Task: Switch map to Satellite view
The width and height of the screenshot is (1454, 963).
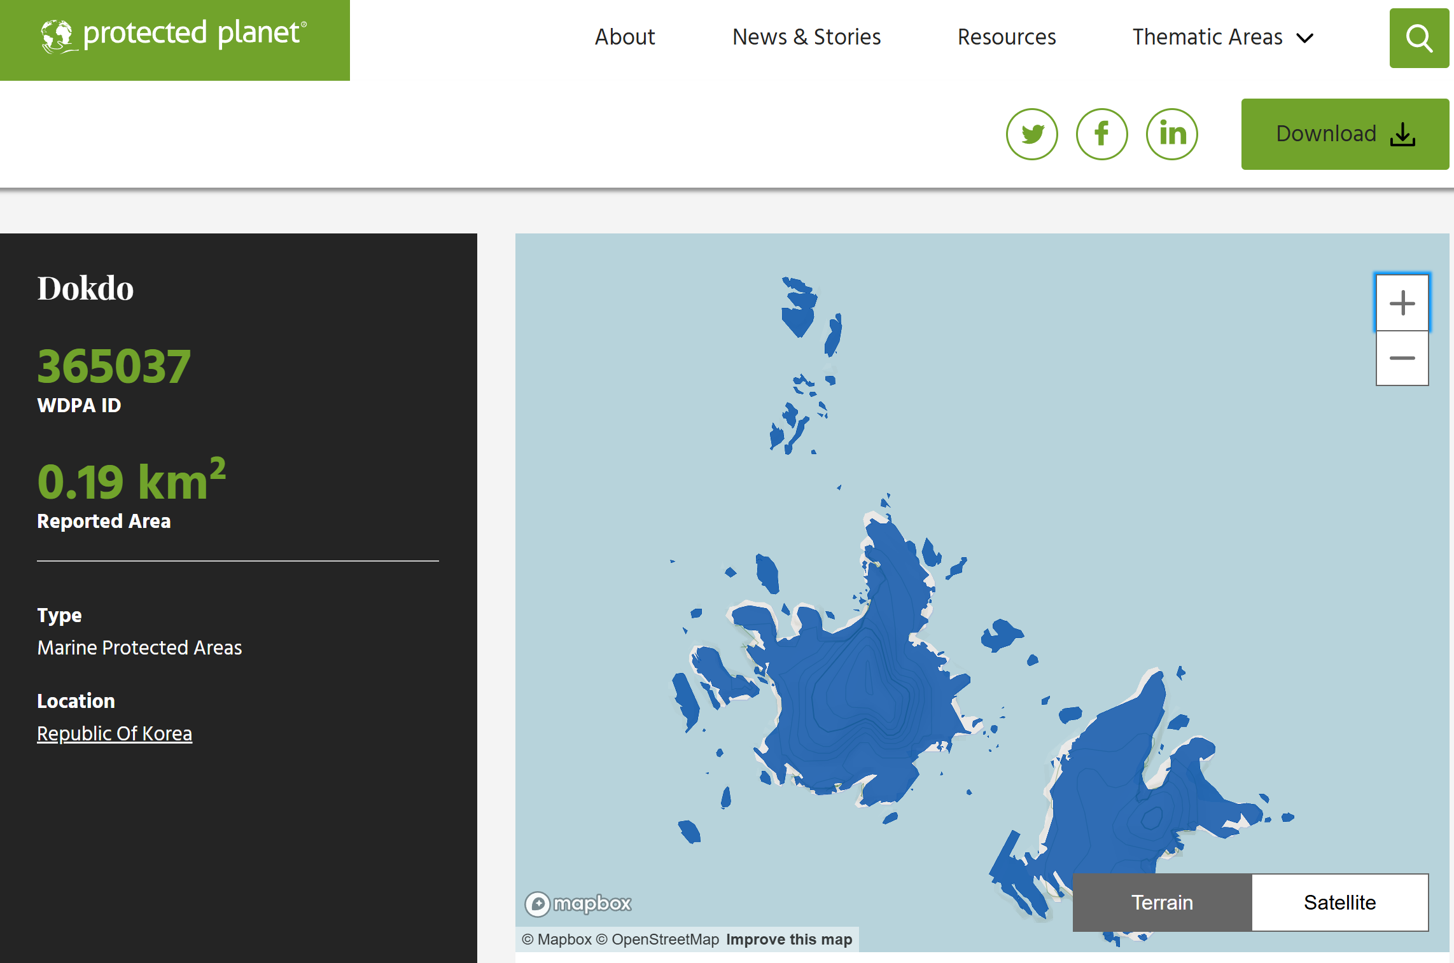Action: coord(1339,903)
